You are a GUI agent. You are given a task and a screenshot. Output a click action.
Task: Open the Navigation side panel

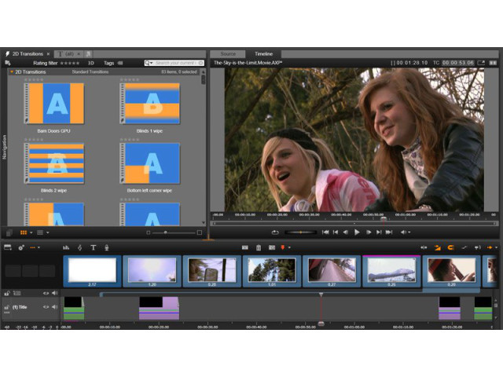tap(4, 147)
